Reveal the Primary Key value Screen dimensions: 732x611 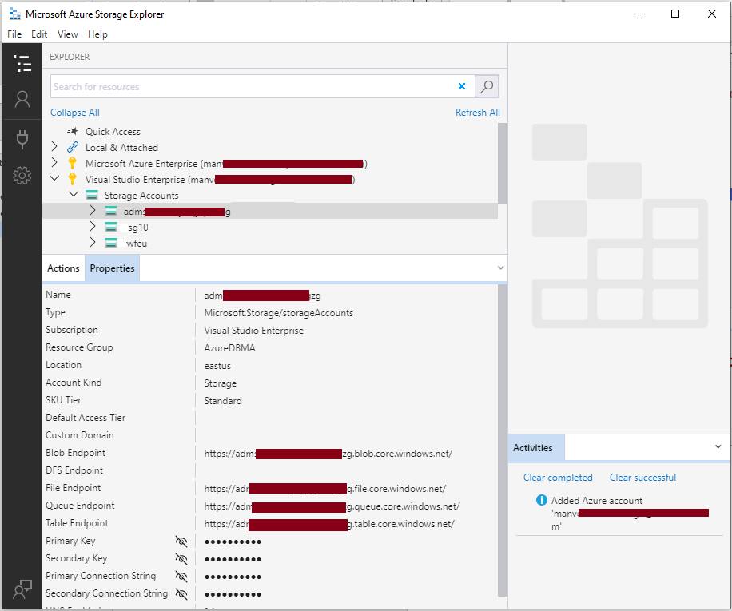[x=181, y=541]
